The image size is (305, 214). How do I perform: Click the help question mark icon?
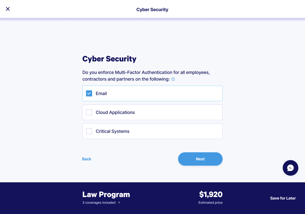click(x=173, y=79)
